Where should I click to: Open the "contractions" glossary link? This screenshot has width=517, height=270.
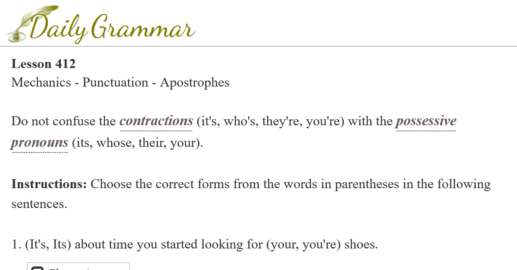point(156,121)
